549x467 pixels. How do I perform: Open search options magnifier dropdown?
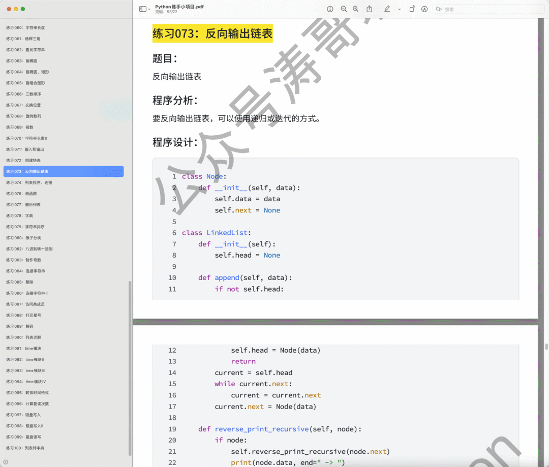coord(439,9)
